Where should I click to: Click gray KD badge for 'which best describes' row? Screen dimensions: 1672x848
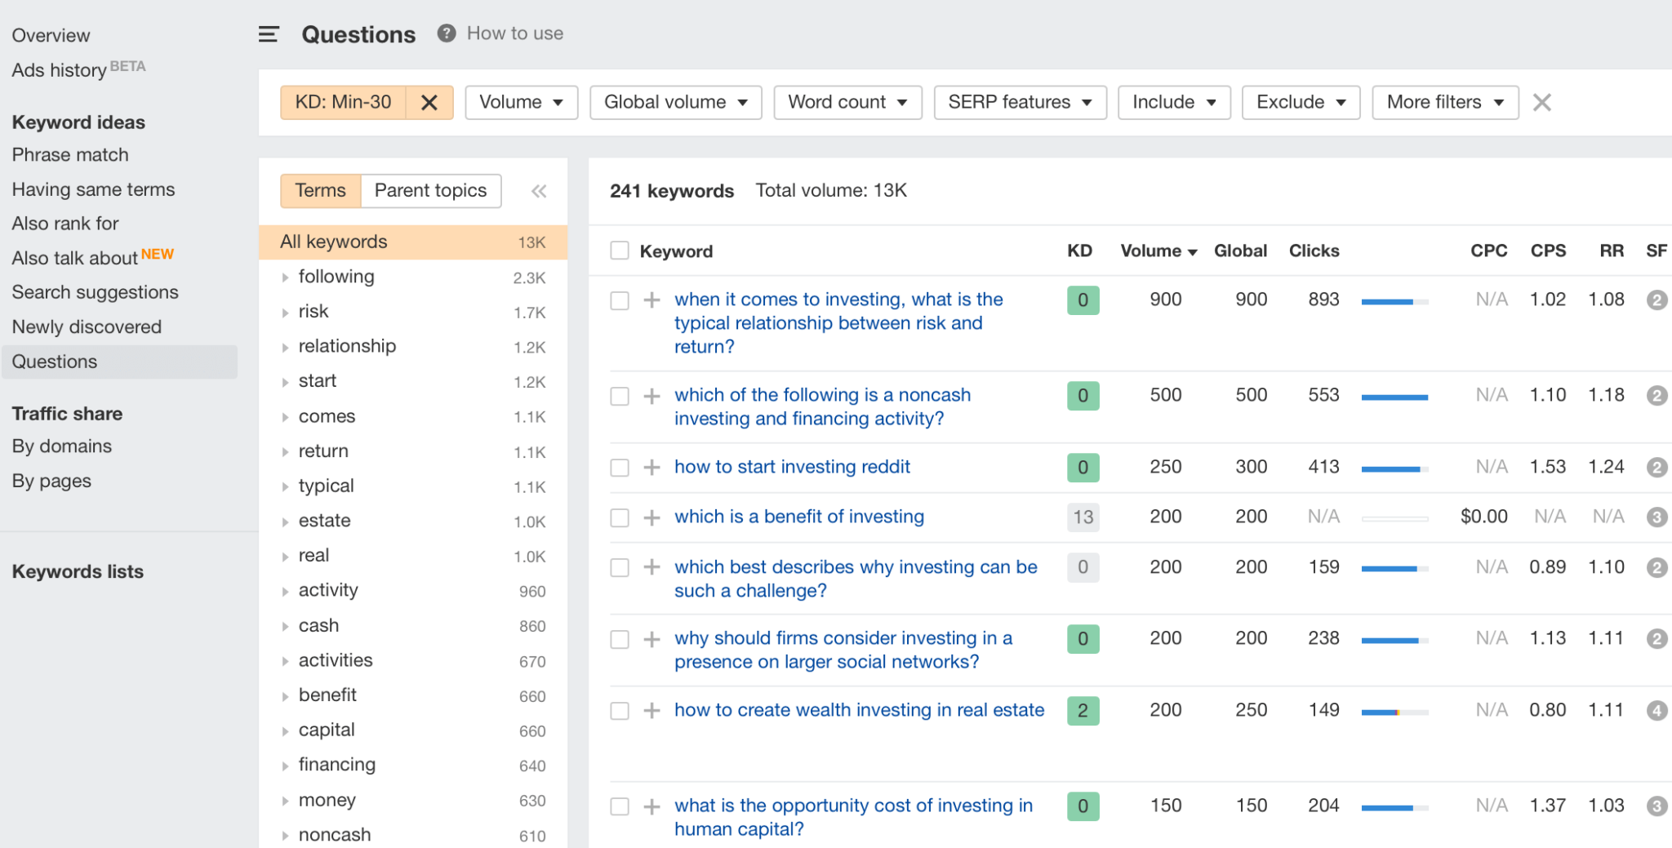coord(1083,567)
